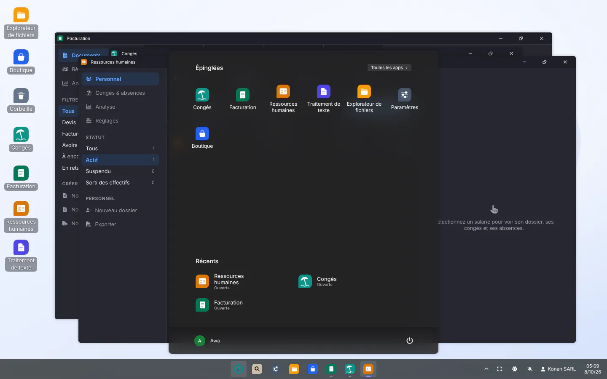Switch to Ressources humaines via taskbar icon
Viewport: 607px width, 379px height.
pos(368,369)
